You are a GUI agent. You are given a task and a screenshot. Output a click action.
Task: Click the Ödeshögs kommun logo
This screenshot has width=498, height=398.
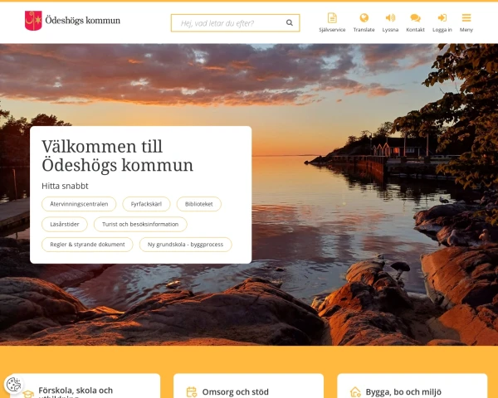click(72, 21)
